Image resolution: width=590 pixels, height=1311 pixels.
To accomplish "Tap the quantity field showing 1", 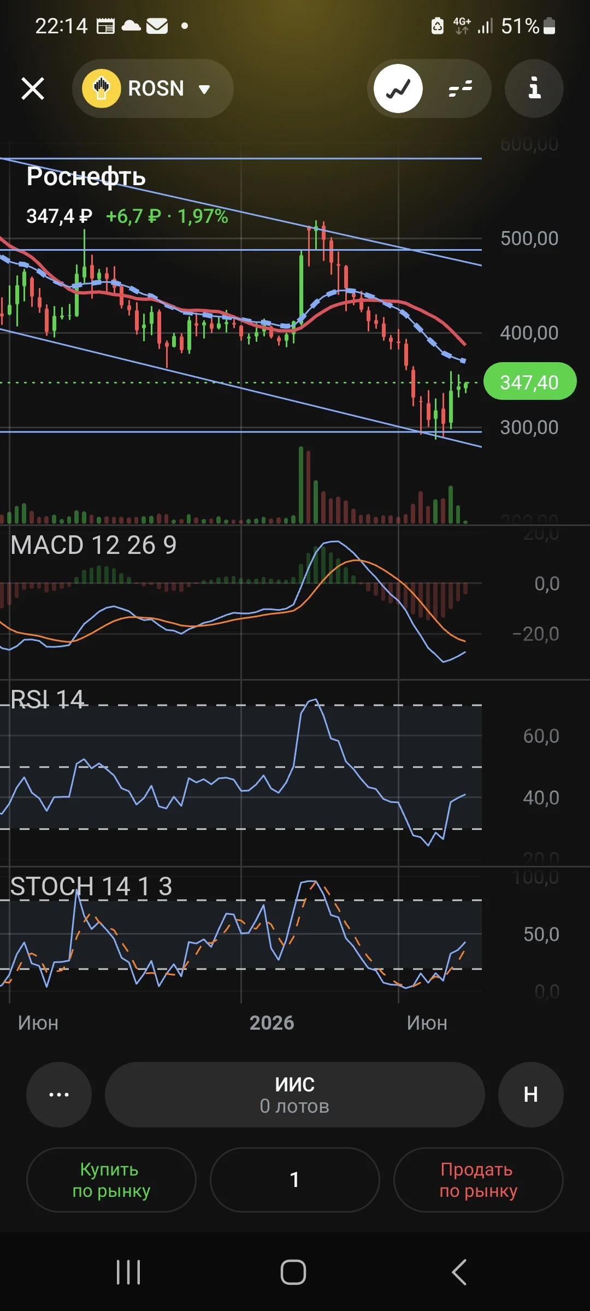I will (295, 1180).
